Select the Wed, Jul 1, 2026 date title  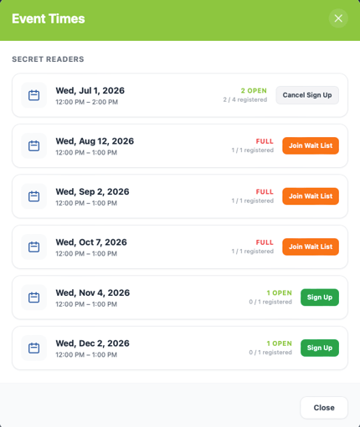pyautogui.click(x=90, y=90)
